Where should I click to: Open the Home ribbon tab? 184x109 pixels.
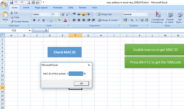click(x=15, y=7)
